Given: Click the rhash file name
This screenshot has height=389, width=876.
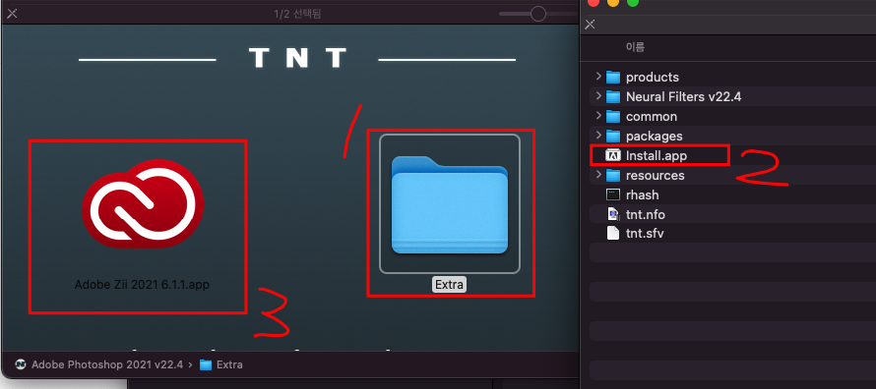Looking at the screenshot, I should click(643, 194).
